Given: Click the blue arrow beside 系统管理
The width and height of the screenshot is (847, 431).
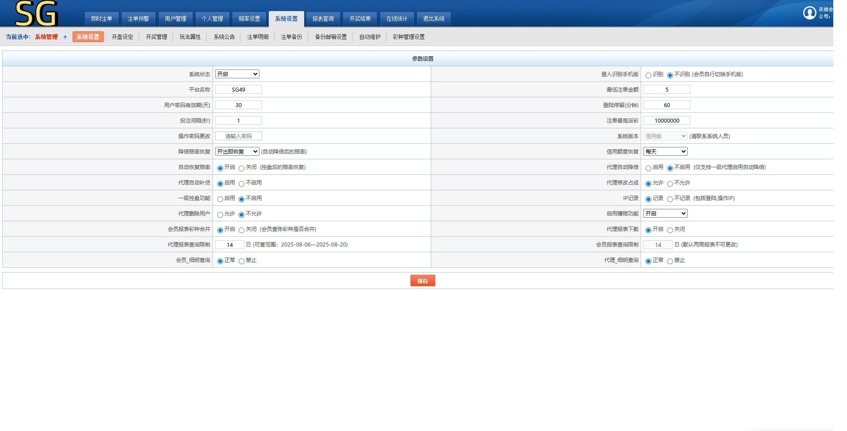Looking at the screenshot, I should (x=65, y=37).
